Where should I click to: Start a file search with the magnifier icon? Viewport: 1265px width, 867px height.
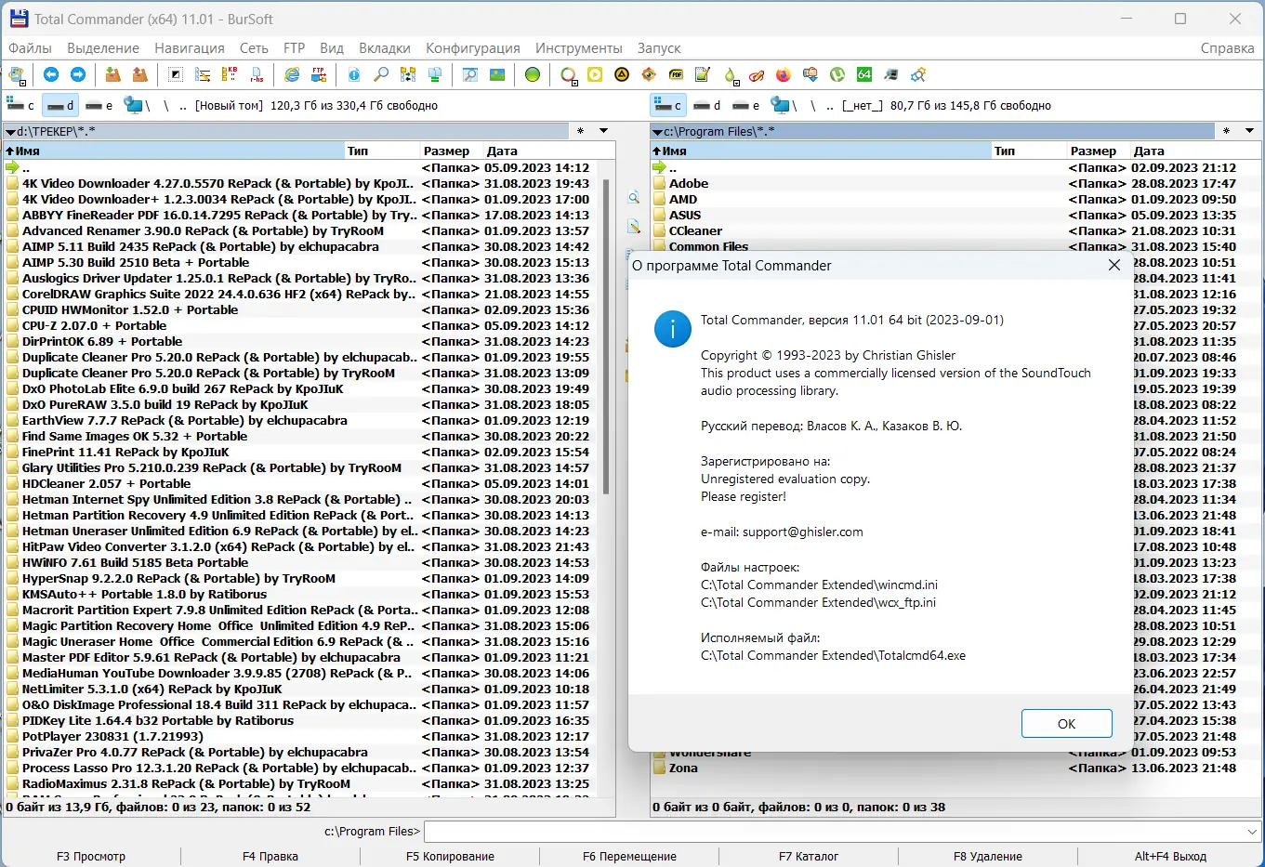tap(382, 74)
